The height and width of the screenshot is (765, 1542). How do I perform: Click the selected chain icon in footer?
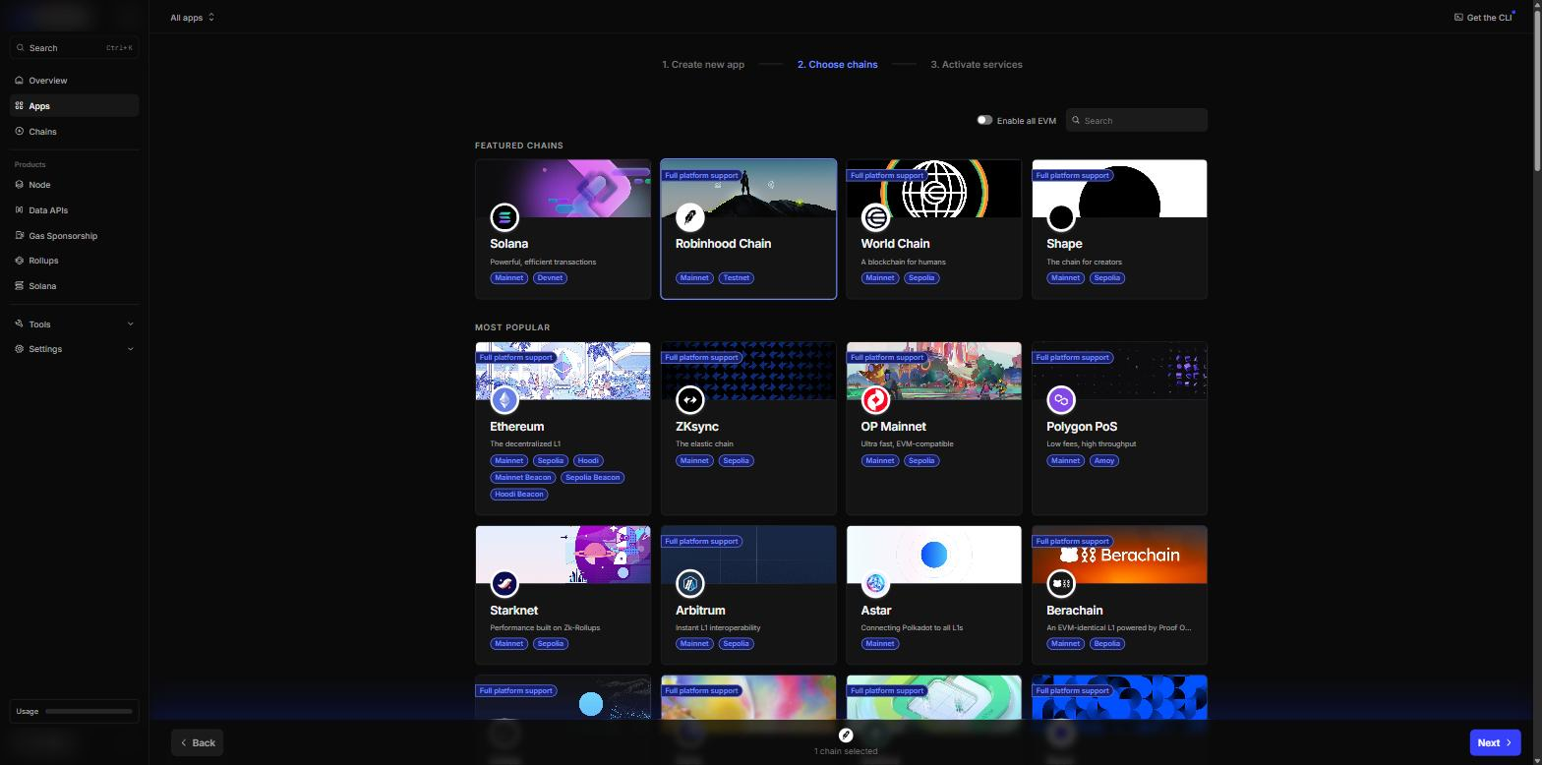tap(846, 735)
